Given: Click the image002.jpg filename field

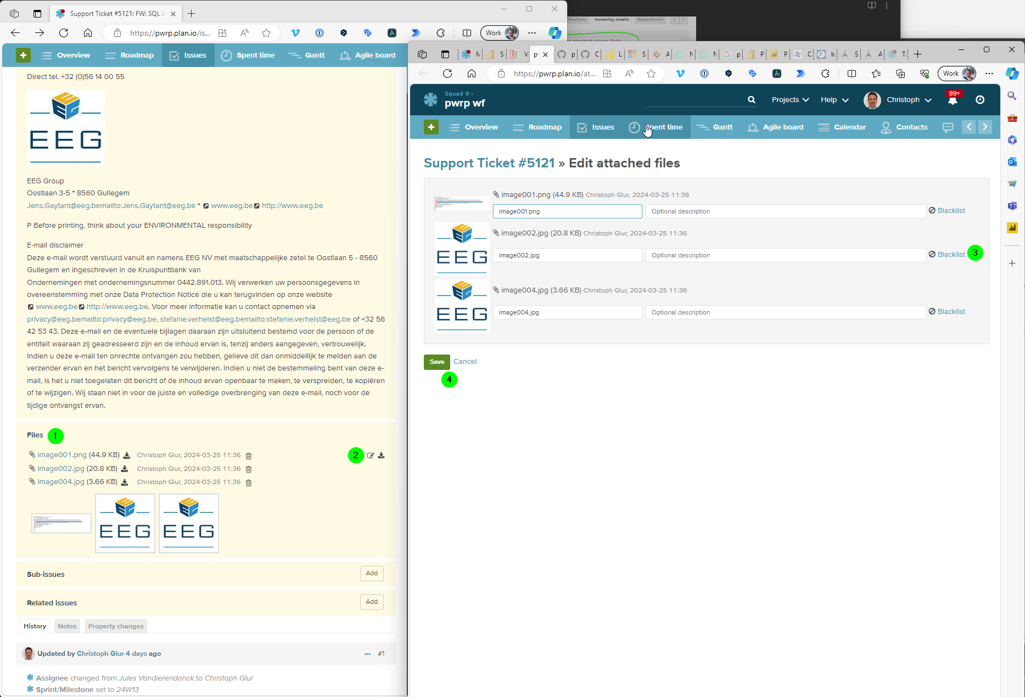Looking at the screenshot, I should [x=567, y=255].
